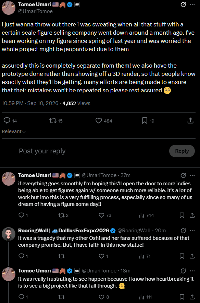Bookmark the 18m Tomoe Umari reply
This screenshot has height=303, width=200.
(x=182, y=297)
